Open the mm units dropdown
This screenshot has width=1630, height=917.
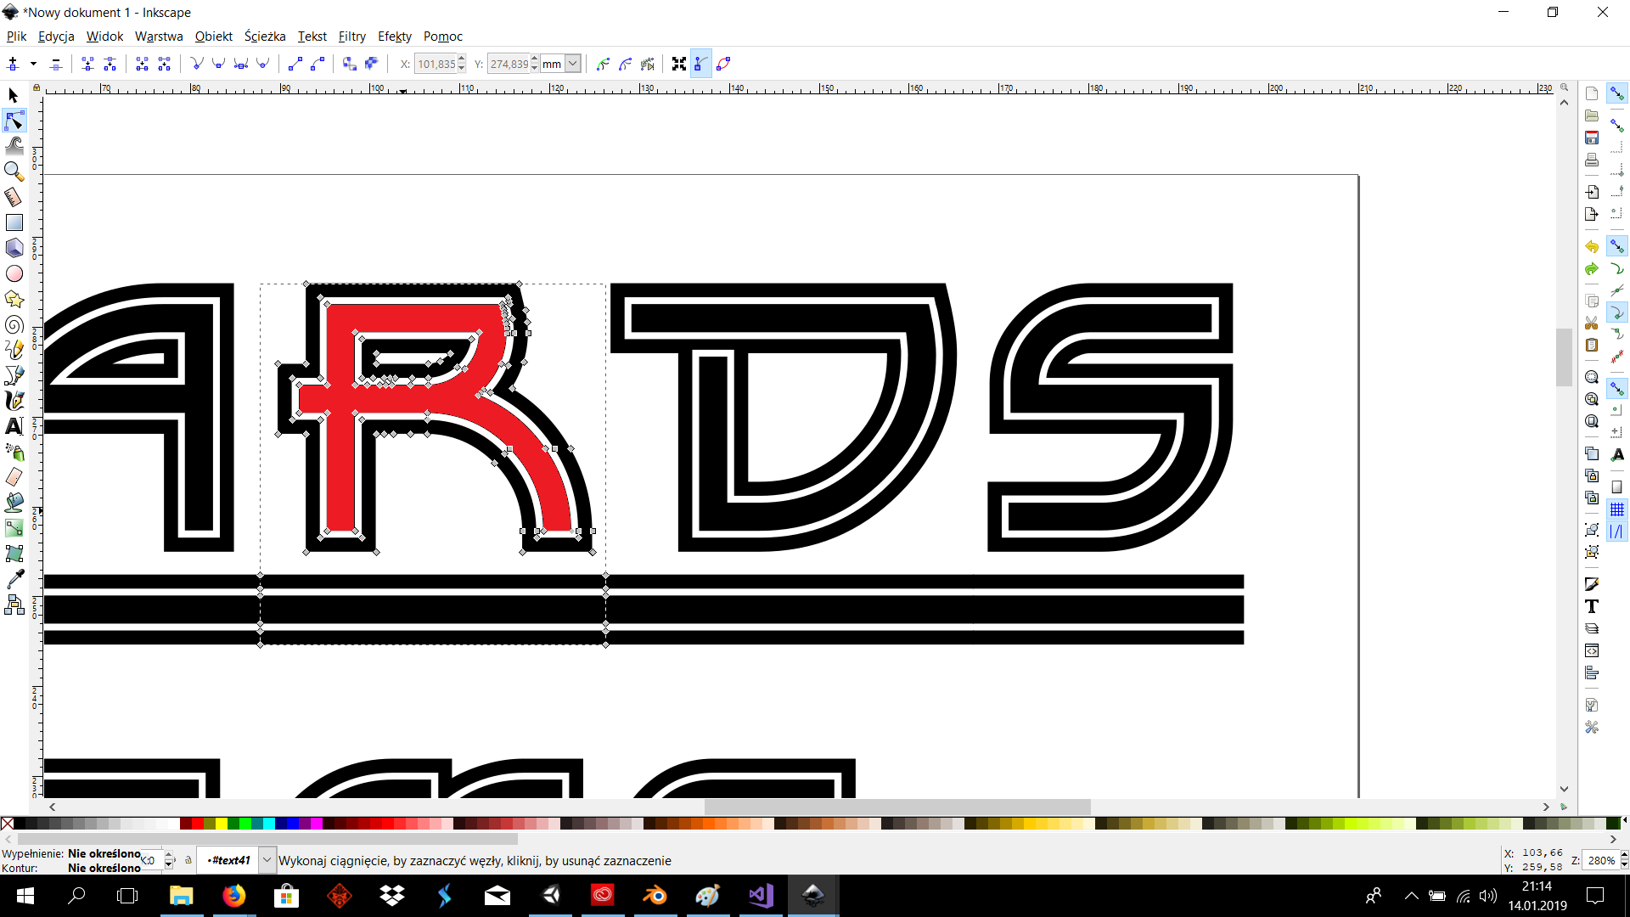[x=573, y=64]
